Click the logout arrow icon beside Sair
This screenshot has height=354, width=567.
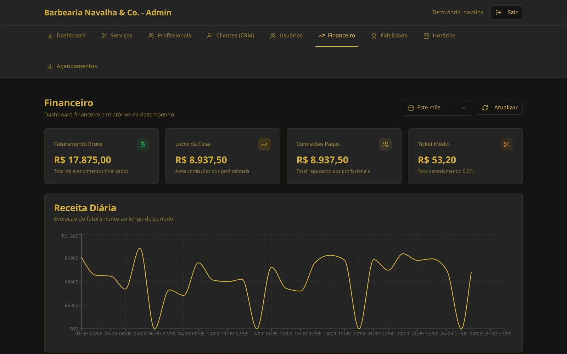point(498,13)
